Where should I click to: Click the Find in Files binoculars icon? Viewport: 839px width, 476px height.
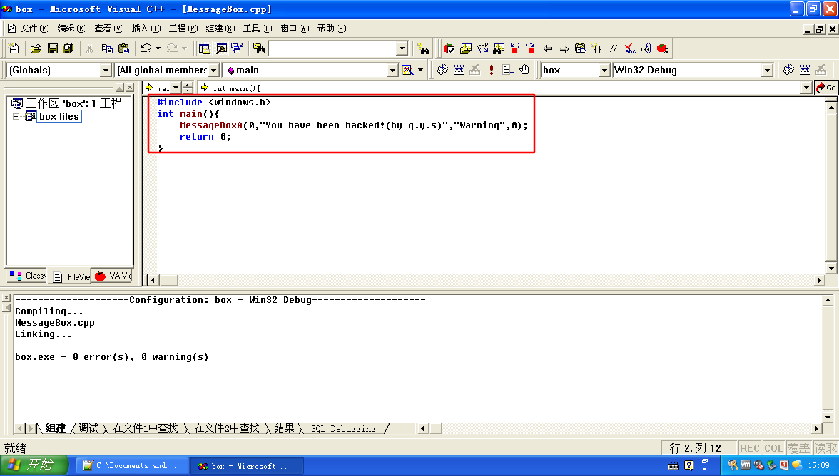coord(259,48)
